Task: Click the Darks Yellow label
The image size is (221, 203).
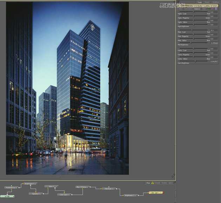Action: [182, 59]
